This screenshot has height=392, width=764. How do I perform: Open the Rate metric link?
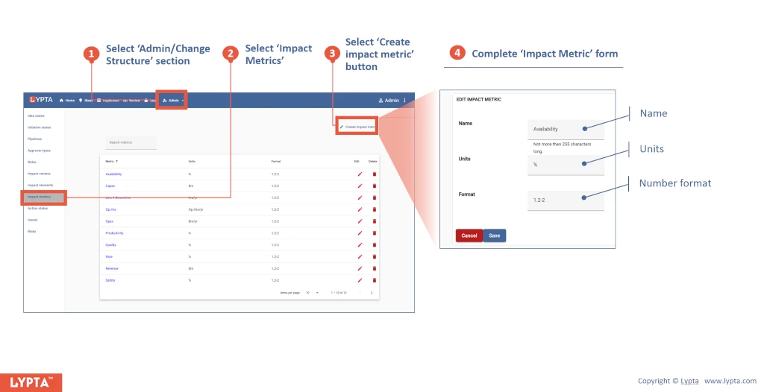pyautogui.click(x=109, y=256)
